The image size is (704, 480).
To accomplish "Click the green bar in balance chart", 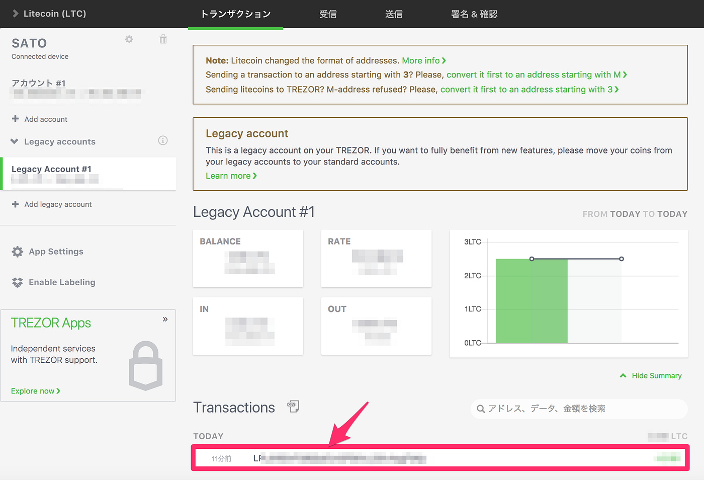I will pos(532,301).
